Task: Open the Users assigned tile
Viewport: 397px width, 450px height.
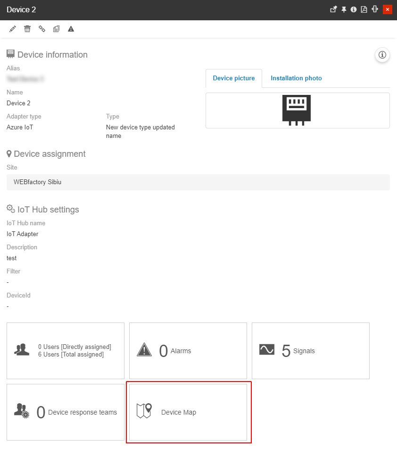Action: point(66,351)
